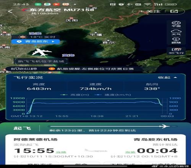Tap the orange travel reminder icon

[x=52, y=69]
